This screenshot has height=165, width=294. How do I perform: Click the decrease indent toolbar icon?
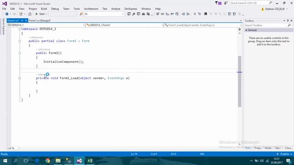[x=183, y=14]
